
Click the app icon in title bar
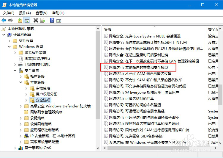click(4, 5)
